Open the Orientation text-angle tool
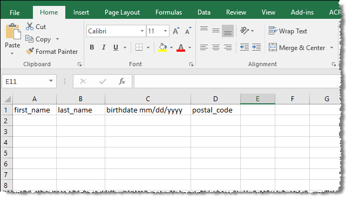Viewport: 346px width, 197px height. tap(245, 31)
